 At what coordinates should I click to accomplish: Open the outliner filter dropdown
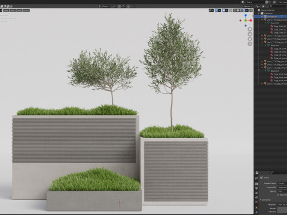click(264, 7)
